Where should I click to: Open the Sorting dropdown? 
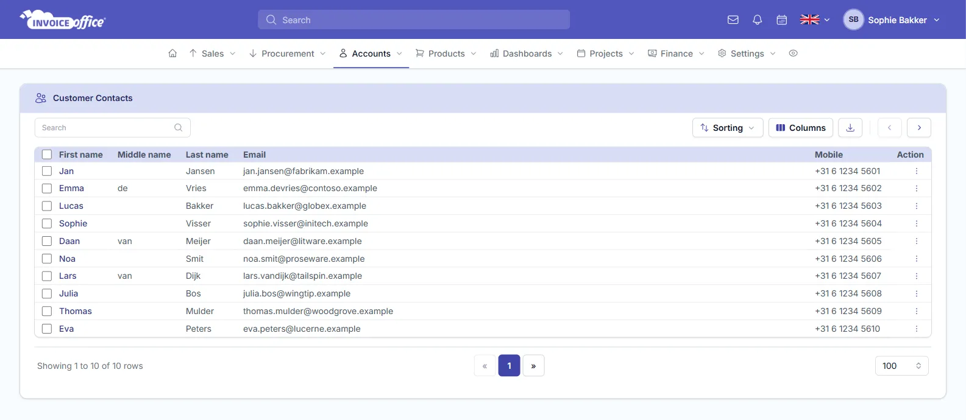click(x=728, y=128)
